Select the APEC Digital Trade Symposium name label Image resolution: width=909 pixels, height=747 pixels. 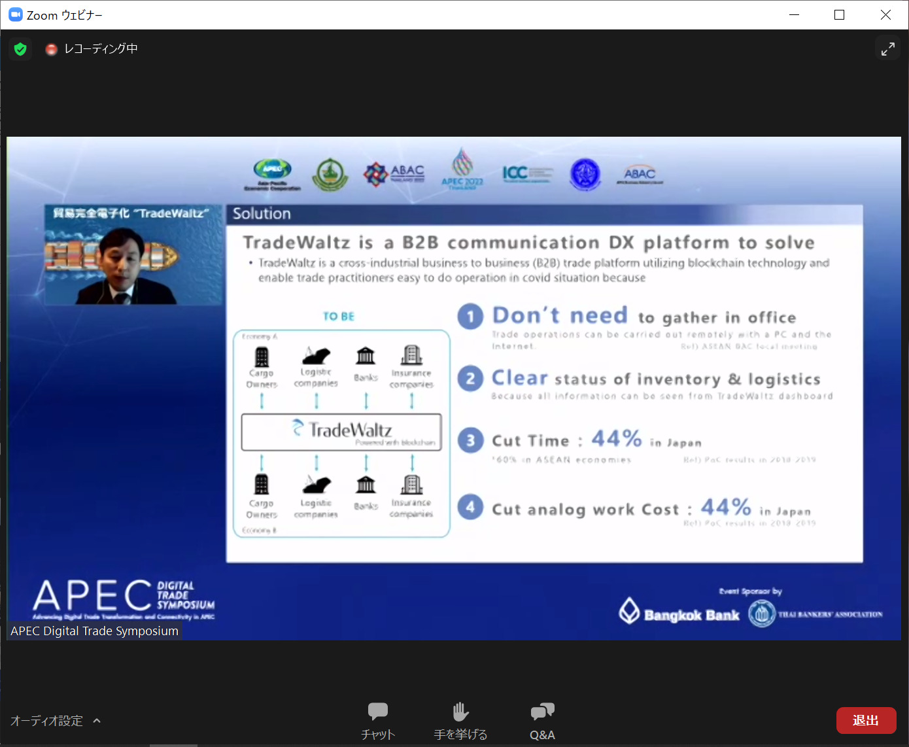[94, 631]
